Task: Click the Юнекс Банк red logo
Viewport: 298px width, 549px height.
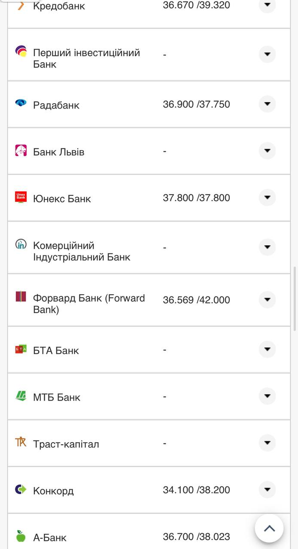Action: pyautogui.click(x=21, y=197)
